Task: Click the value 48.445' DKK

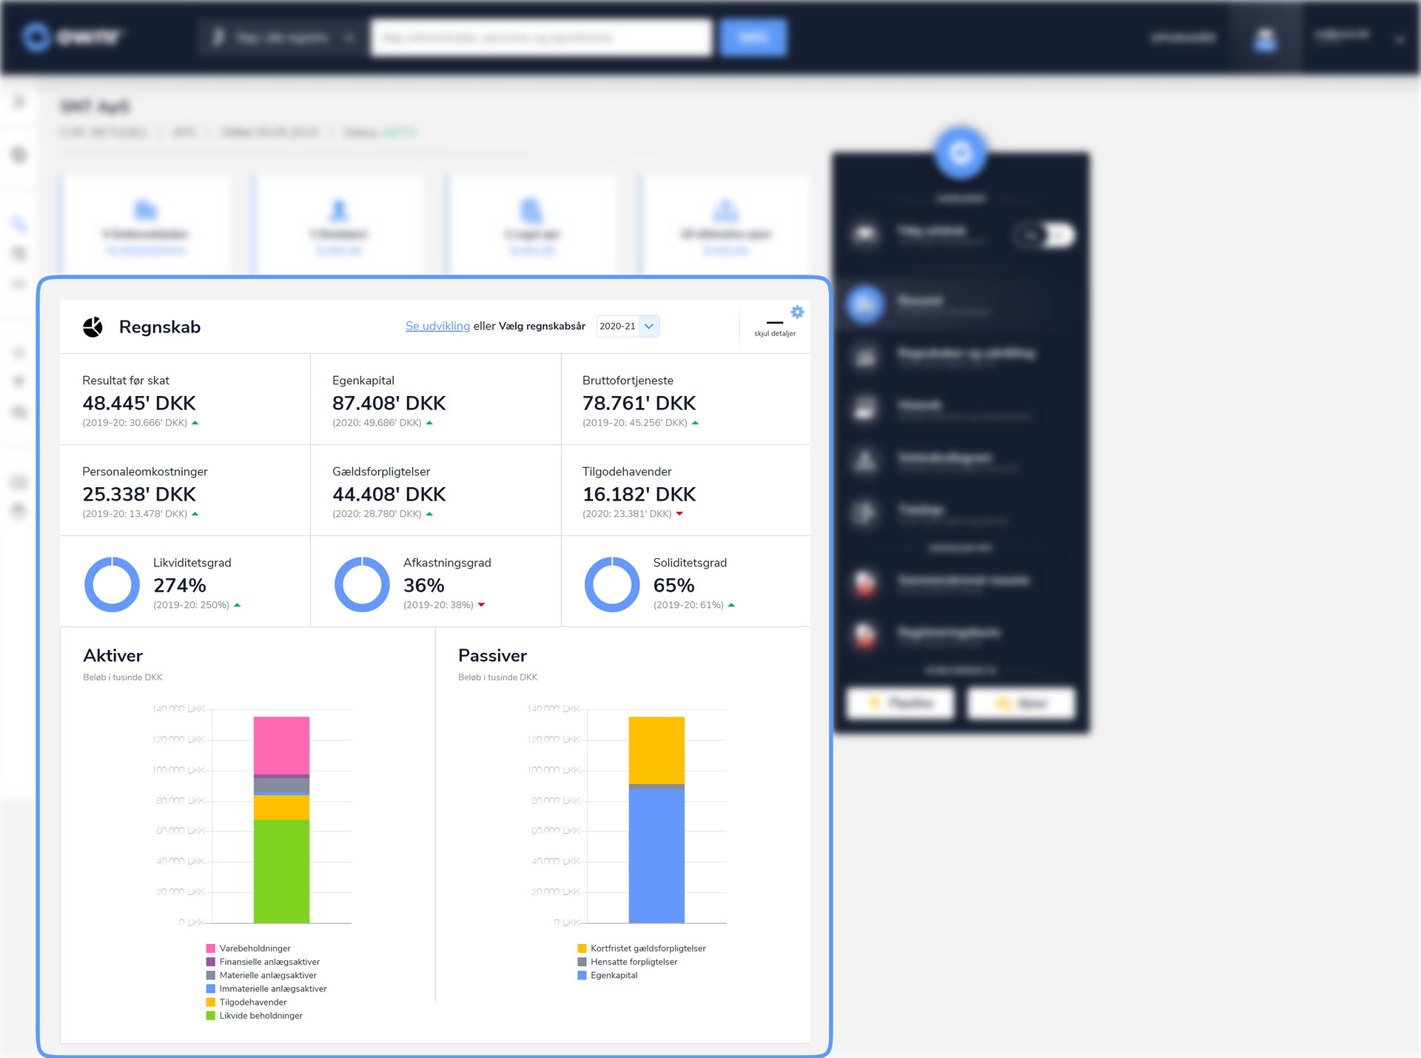Action: click(x=139, y=403)
